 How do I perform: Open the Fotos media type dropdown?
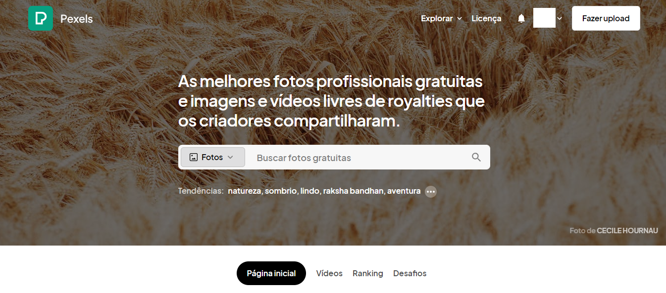(x=212, y=157)
